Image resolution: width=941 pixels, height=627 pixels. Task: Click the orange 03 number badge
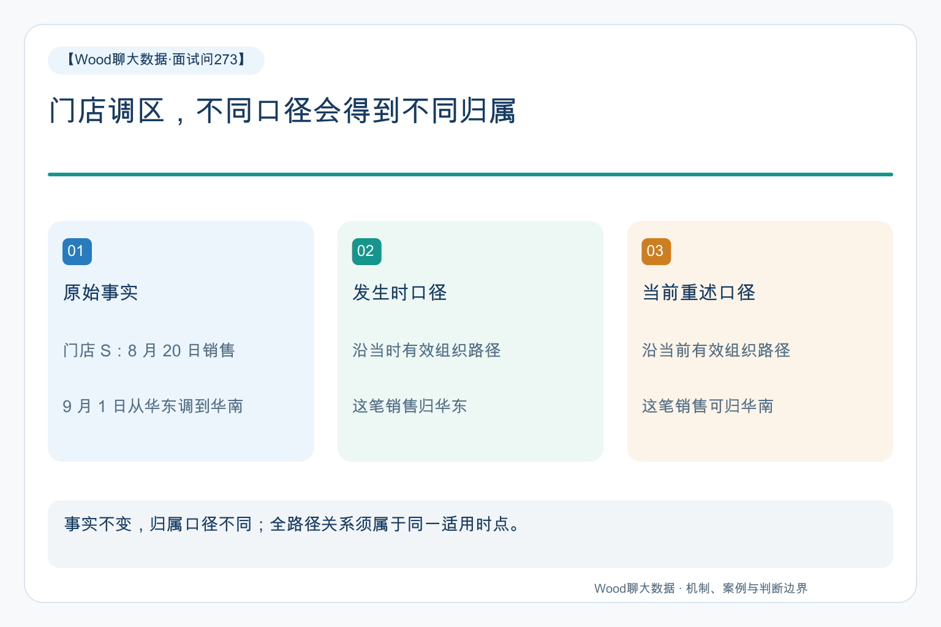click(656, 252)
